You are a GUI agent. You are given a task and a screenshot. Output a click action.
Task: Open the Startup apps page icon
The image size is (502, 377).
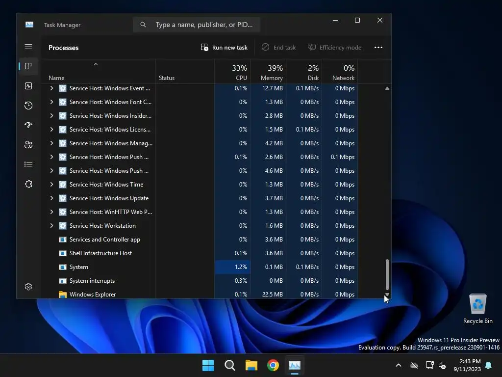point(28,125)
